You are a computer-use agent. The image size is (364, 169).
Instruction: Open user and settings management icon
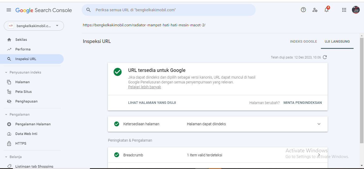[x=315, y=10]
